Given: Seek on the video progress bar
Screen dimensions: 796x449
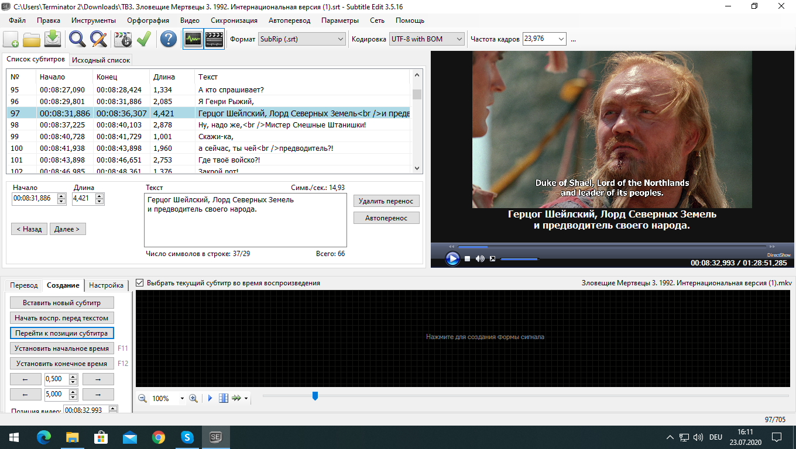Looking at the screenshot, I should 612,246.
